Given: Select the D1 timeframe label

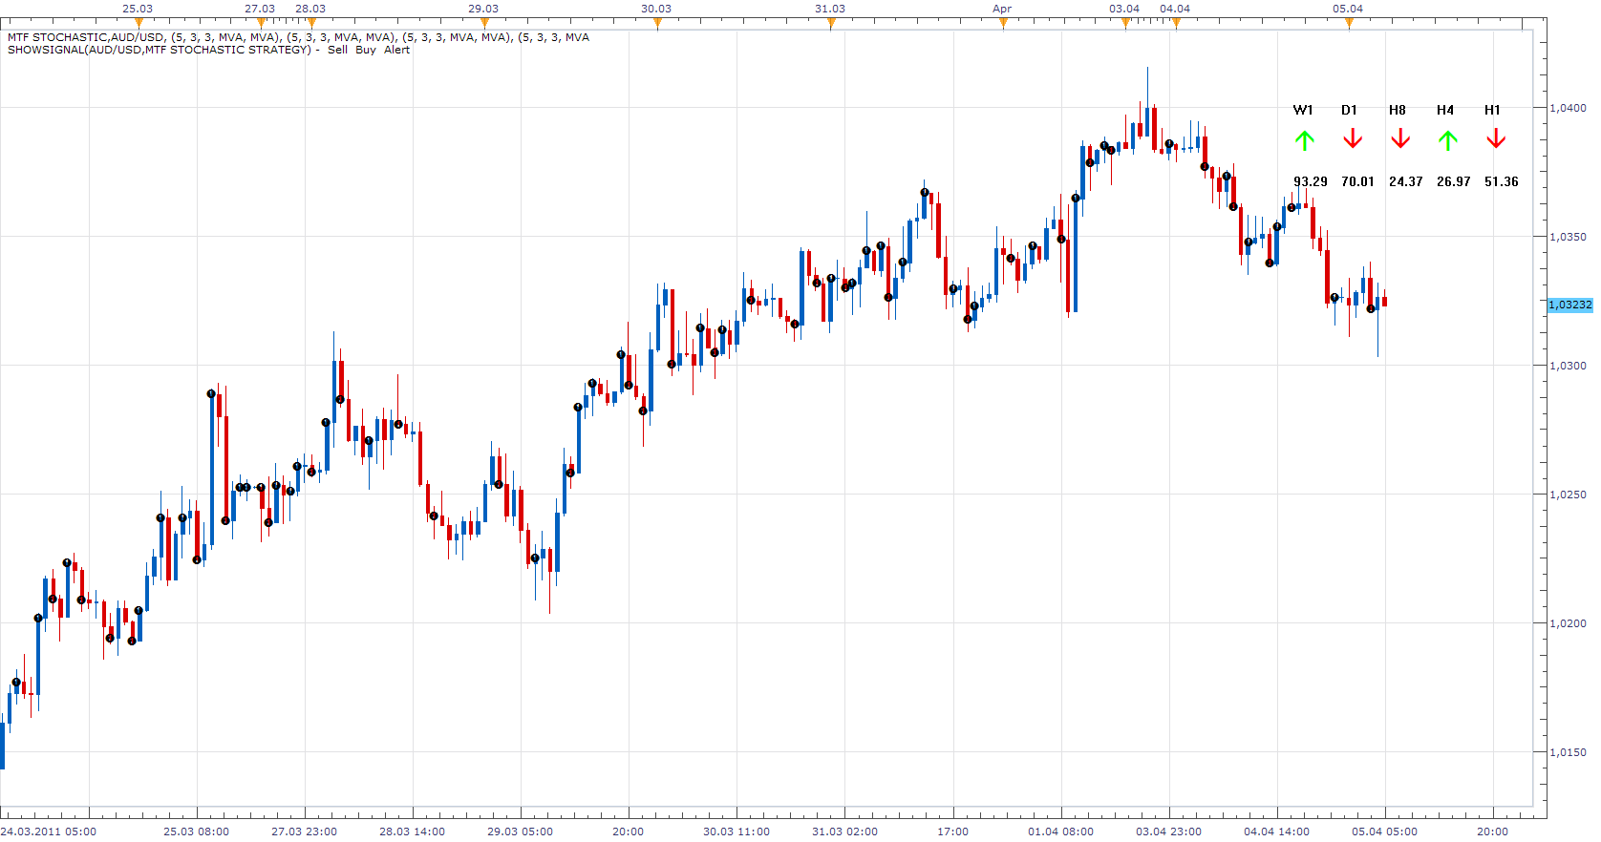Looking at the screenshot, I should tap(1349, 110).
